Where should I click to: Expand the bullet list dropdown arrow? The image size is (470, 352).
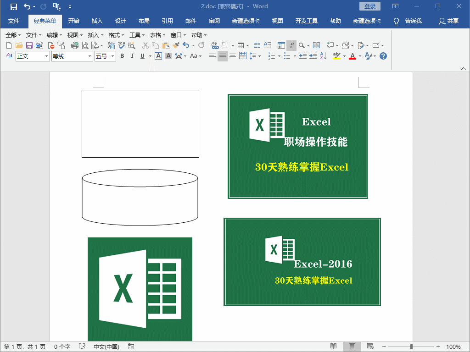(295, 56)
